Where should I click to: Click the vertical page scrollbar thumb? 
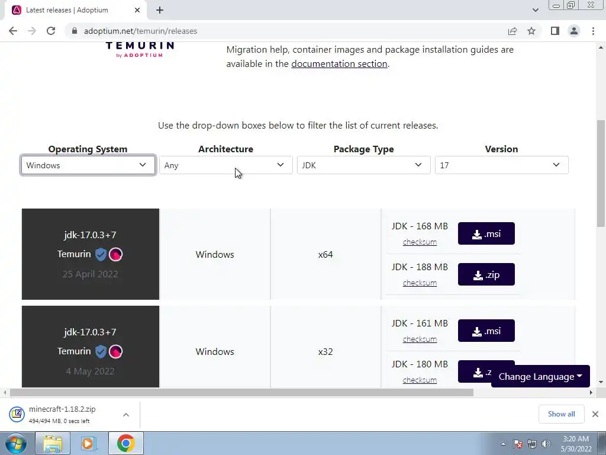pyautogui.click(x=601, y=174)
